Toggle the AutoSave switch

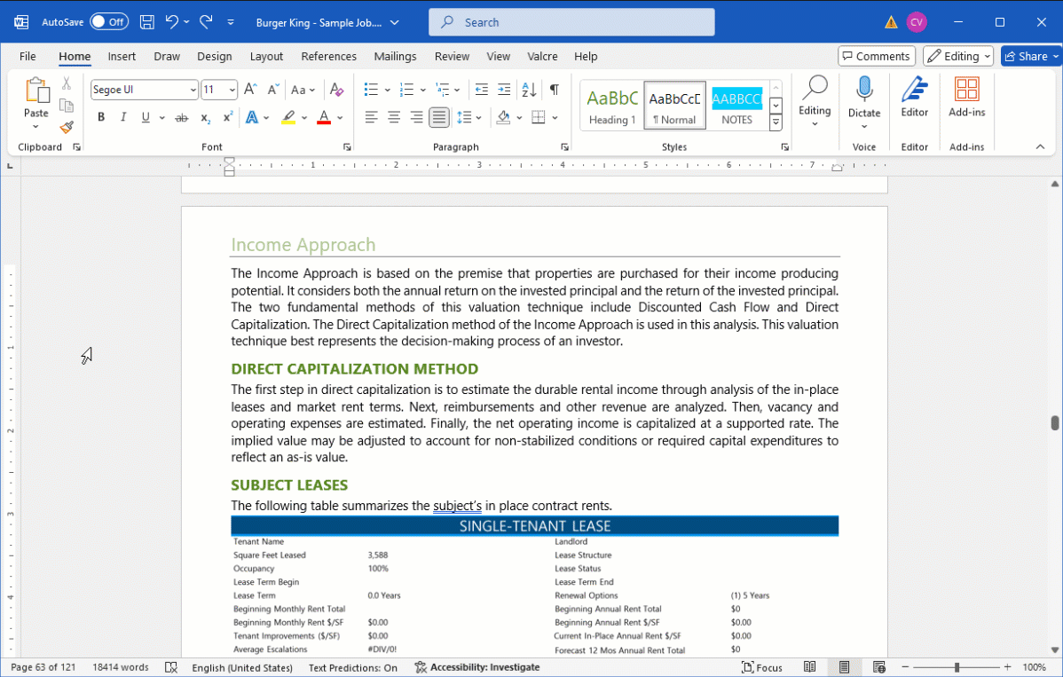109,21
